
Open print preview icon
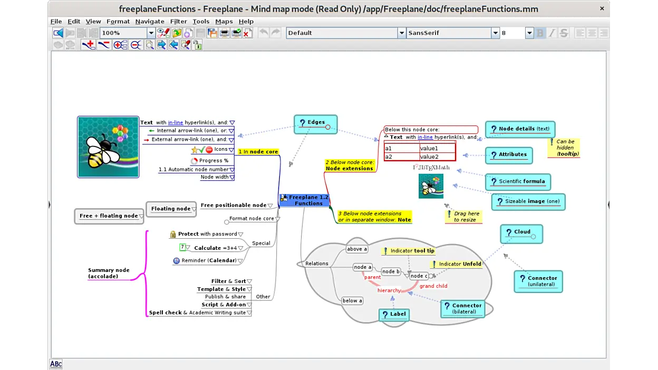[x=236, y=33]
